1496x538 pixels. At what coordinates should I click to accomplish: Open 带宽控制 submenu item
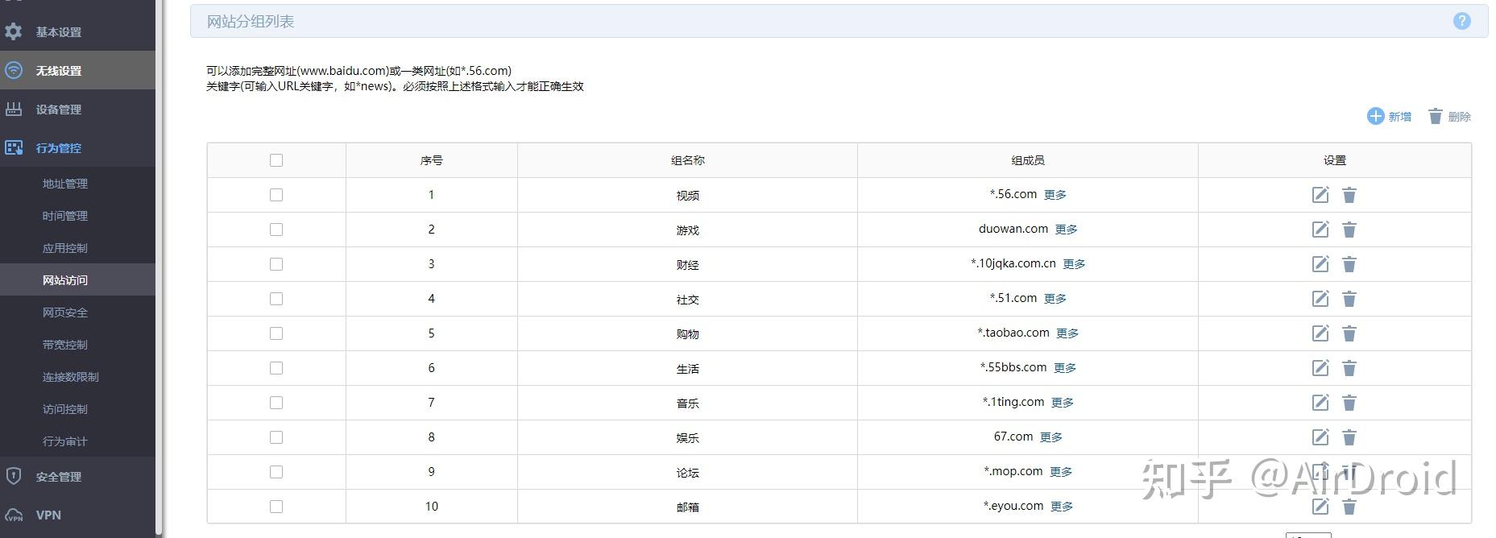click(x=65, y=345)
